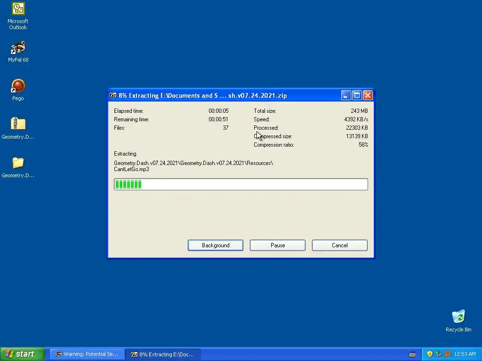This screenshot has width=482, height=361.
Task: Minimize the 7-Zip extracting dialog
Action: [x=346, y=95]
